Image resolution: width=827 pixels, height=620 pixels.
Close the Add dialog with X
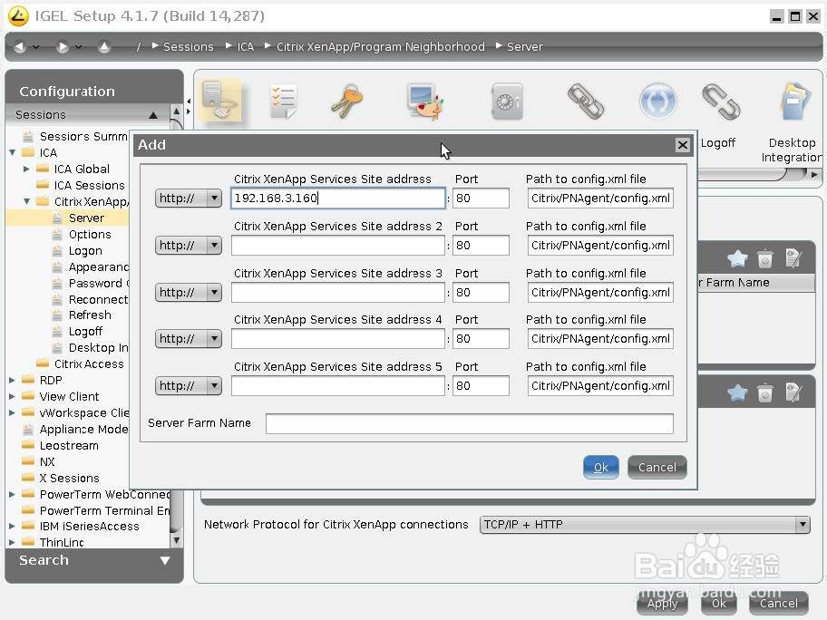(683, 145)
